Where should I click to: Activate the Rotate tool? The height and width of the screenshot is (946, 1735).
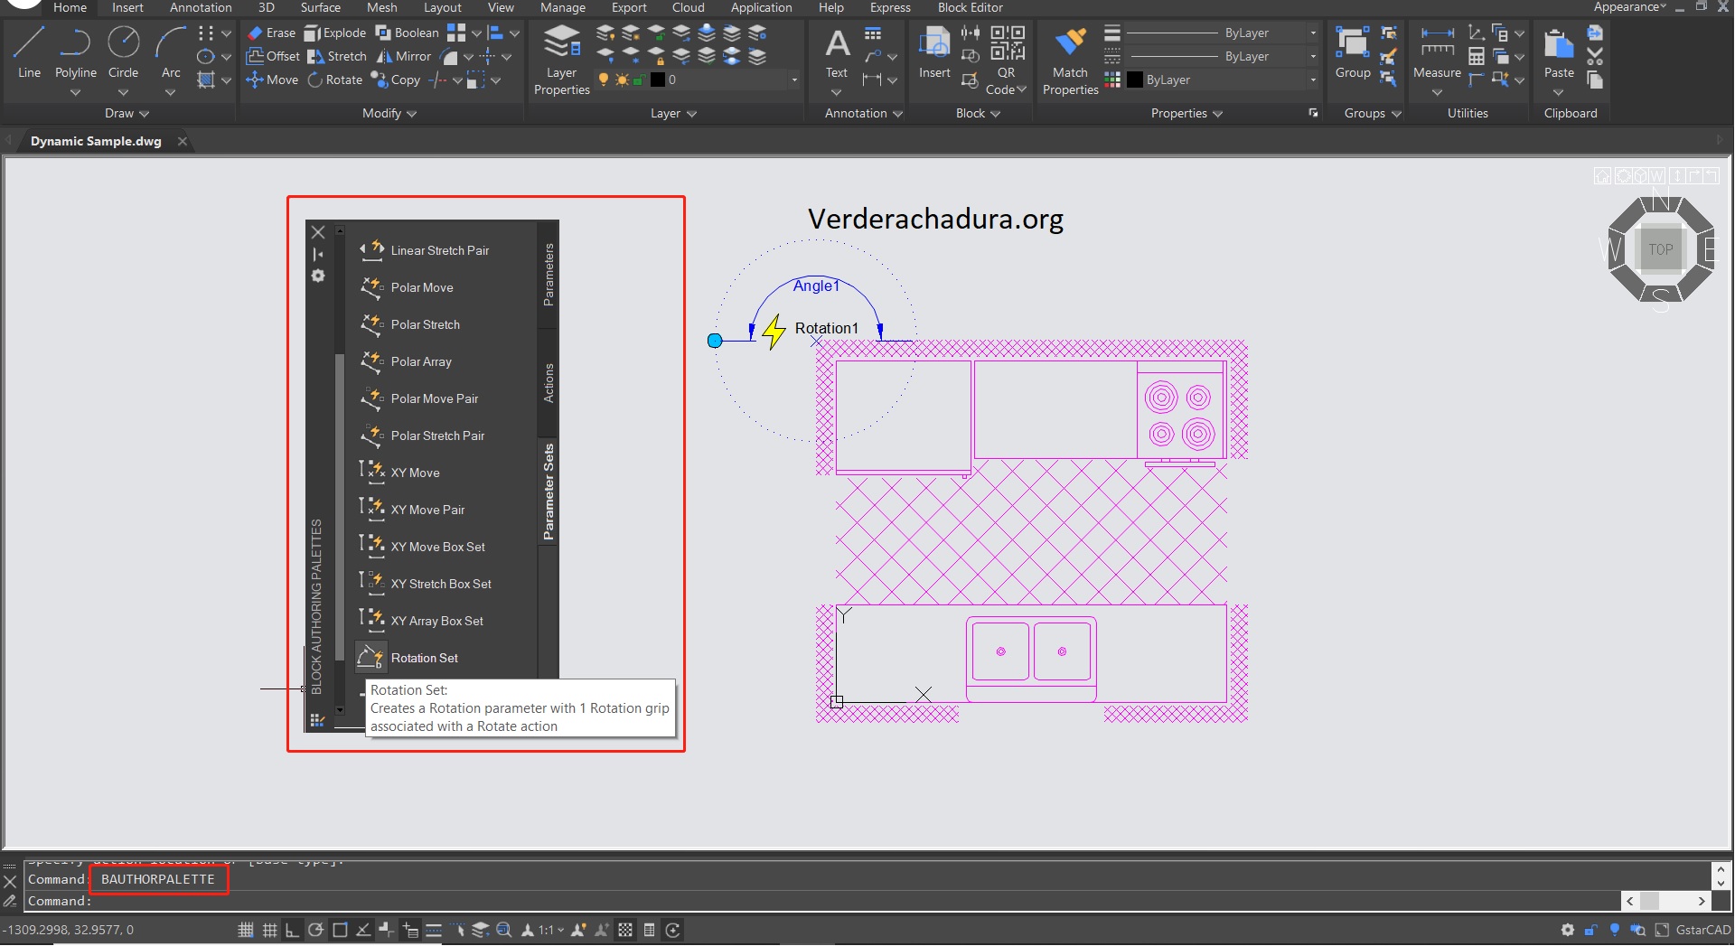[335, 80]
